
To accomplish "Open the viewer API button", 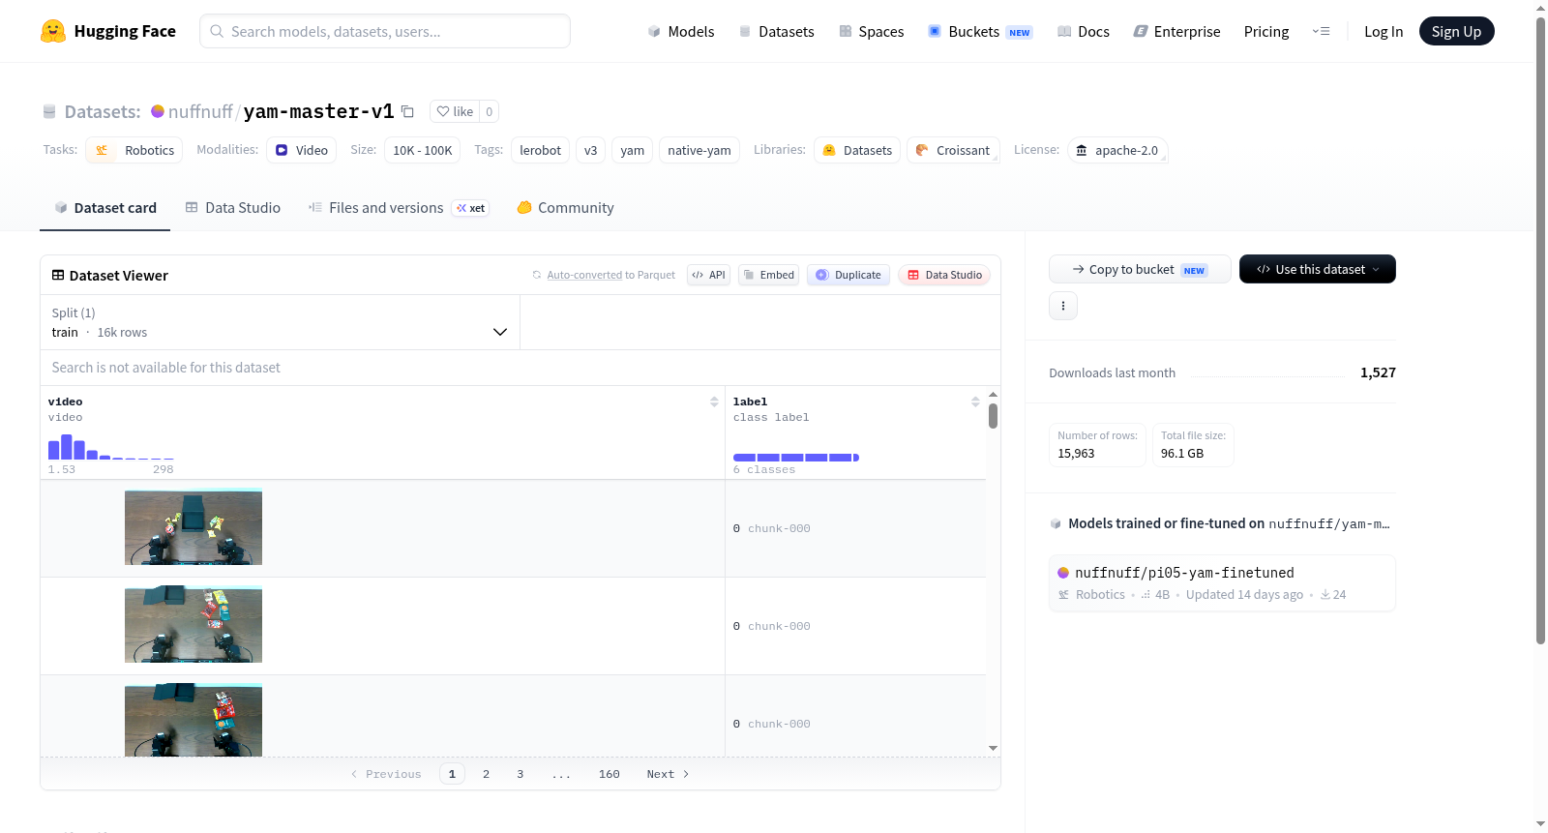I will [708, 275].
